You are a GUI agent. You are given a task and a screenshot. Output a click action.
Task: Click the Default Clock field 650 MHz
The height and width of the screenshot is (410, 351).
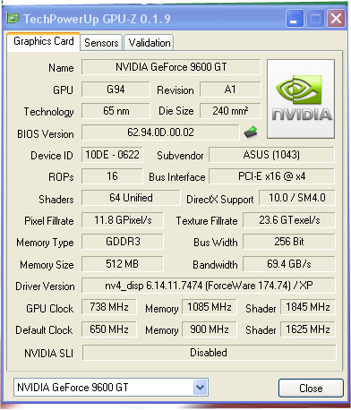(109, 329)
